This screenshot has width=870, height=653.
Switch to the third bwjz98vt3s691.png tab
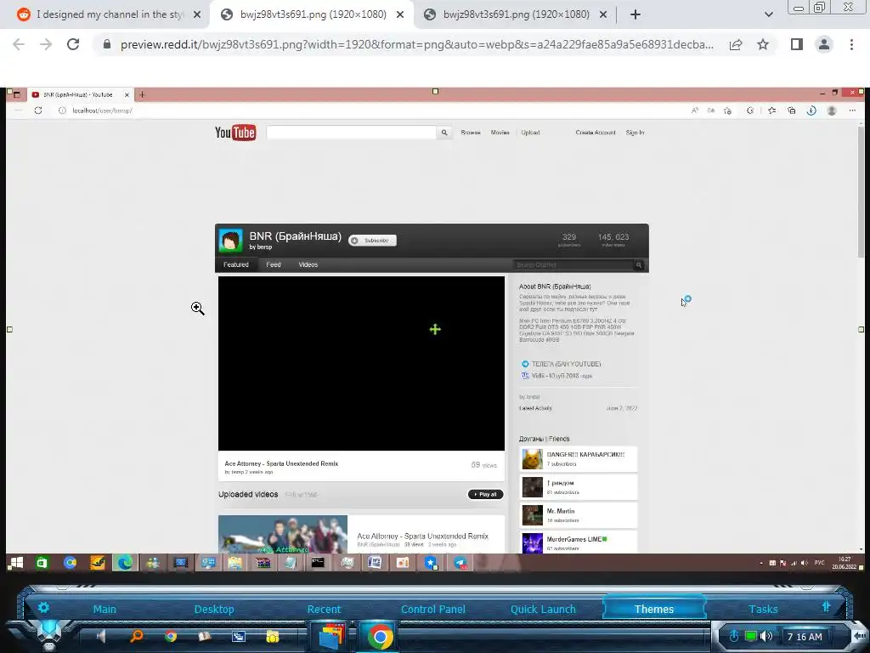click(516, 14)
